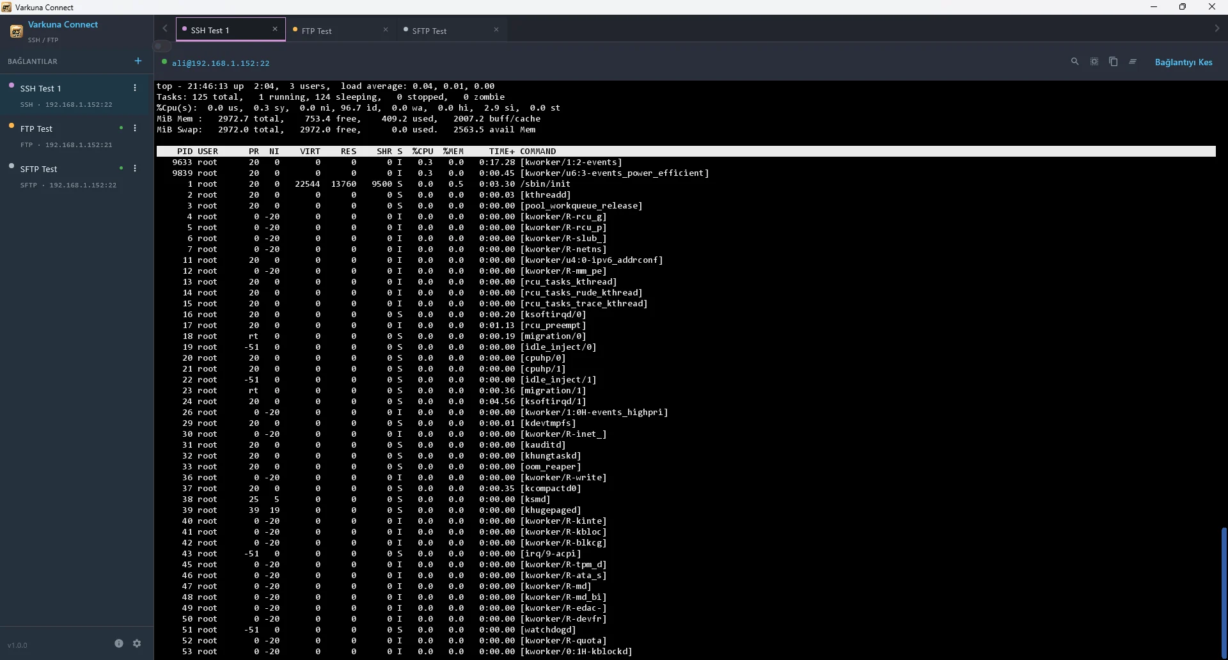Screen dimensions: 1228x660
Task: Switch to the SFTP Test tab
Action: pos(452,30)
